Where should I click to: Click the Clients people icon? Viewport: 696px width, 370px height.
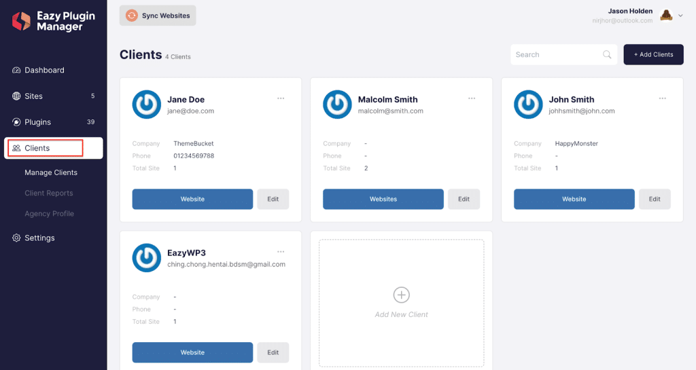pos(16,148)
